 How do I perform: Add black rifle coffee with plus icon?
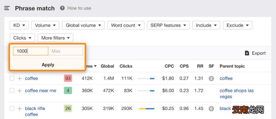(19, 109)
